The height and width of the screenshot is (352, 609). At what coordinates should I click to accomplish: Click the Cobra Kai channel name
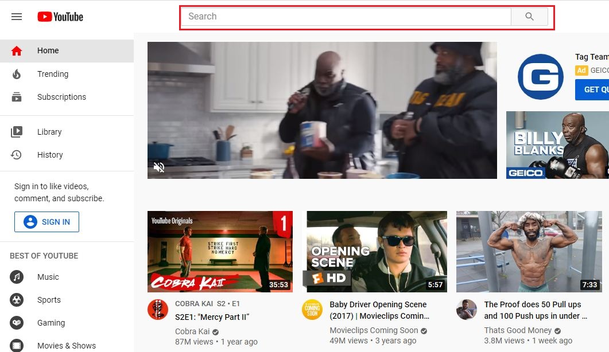(x=192, y=331)
